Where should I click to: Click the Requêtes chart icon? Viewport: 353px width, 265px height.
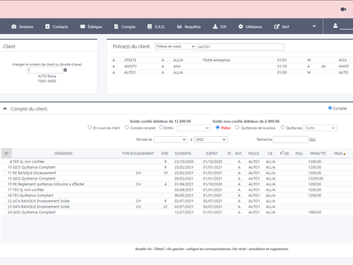(179, 26)
